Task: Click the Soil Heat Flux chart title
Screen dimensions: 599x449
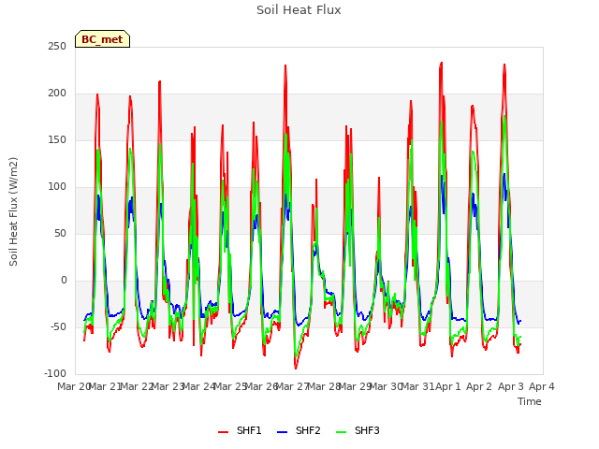Action: pyautogui.click(x=299, y=10)
